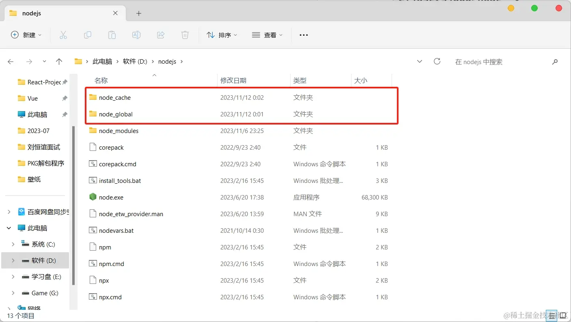Click nodejs in the address breadcrumb
This screenshot has width=571, height=322.
tap(167, 62)
